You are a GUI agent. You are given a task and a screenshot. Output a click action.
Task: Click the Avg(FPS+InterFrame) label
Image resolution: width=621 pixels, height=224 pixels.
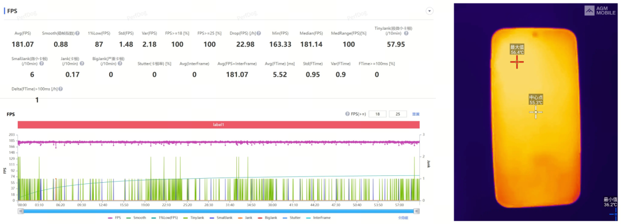237,64
